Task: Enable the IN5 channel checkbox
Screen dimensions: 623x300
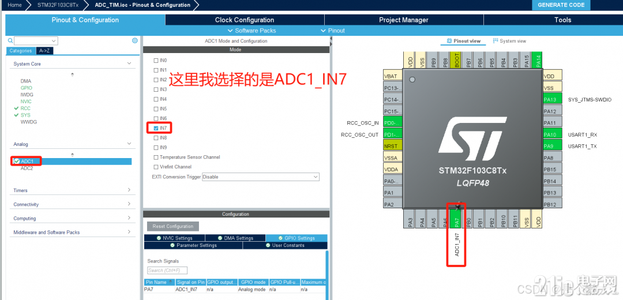Action: pos(156,108)
